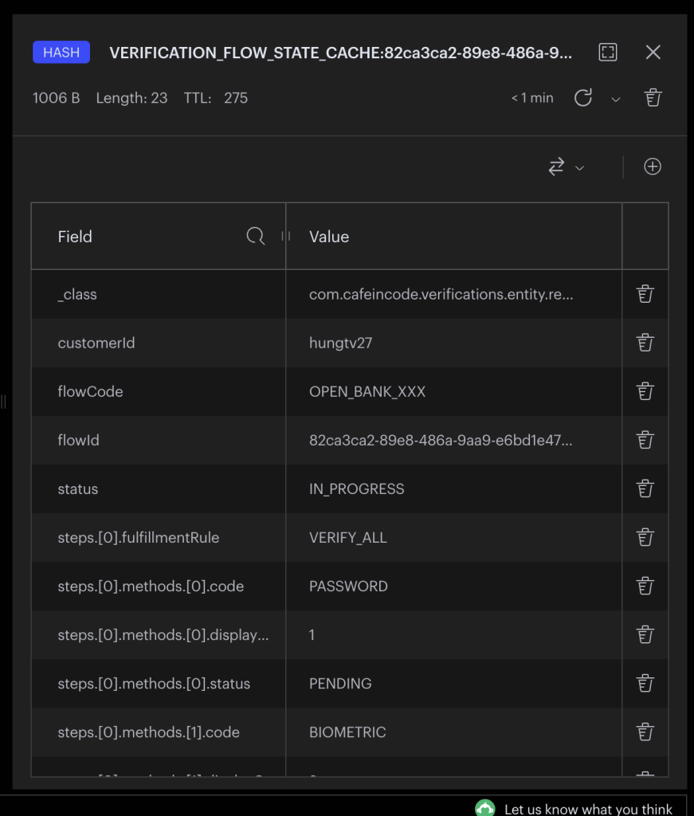This screenshot has width=694, height=816.
Task: Expand the formatter dropdown chevron
Action: [x=579, y=167]
